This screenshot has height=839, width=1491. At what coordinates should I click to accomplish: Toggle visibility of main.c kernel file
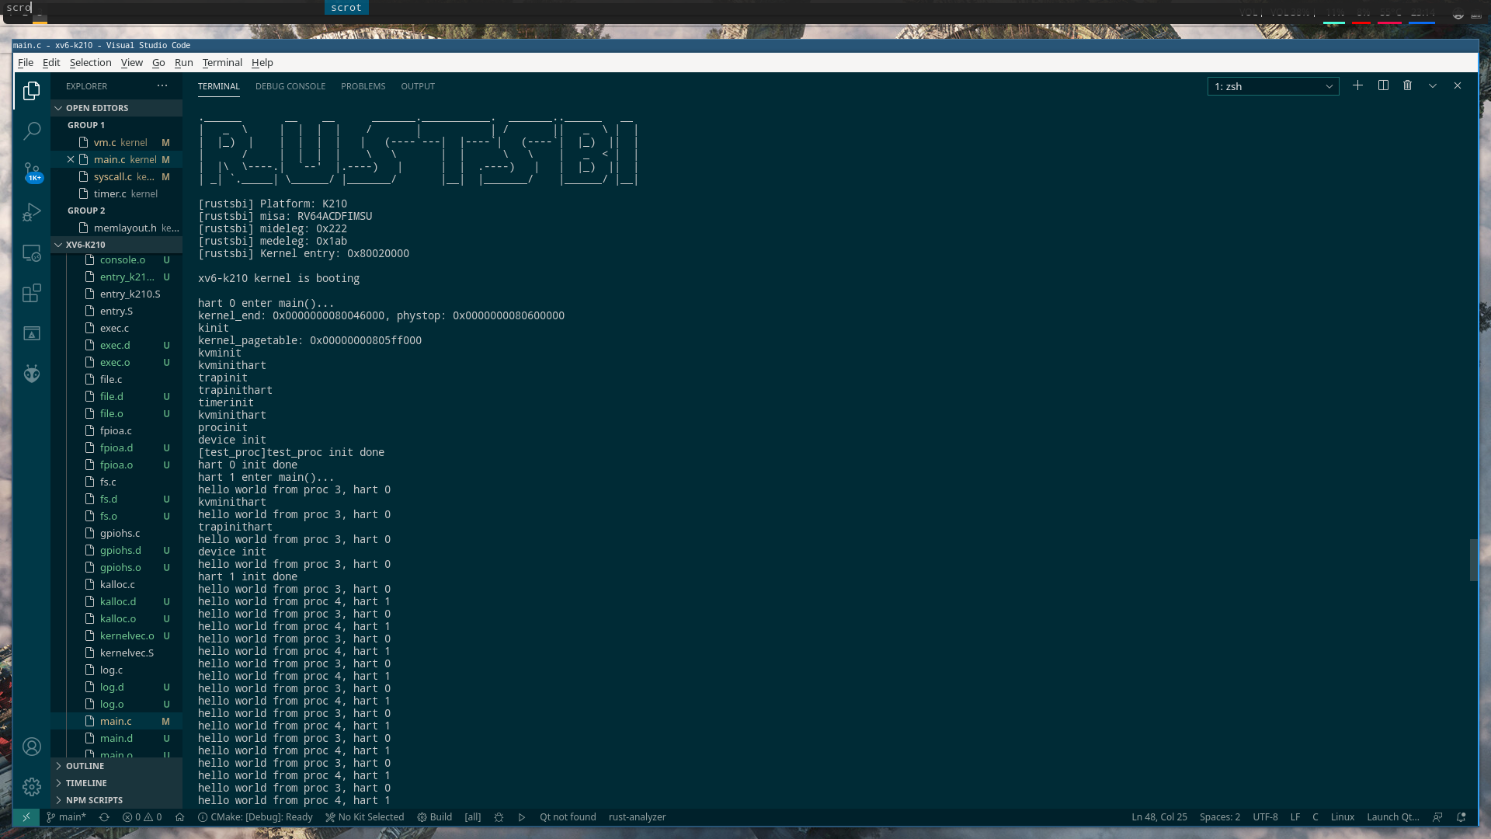70,158
